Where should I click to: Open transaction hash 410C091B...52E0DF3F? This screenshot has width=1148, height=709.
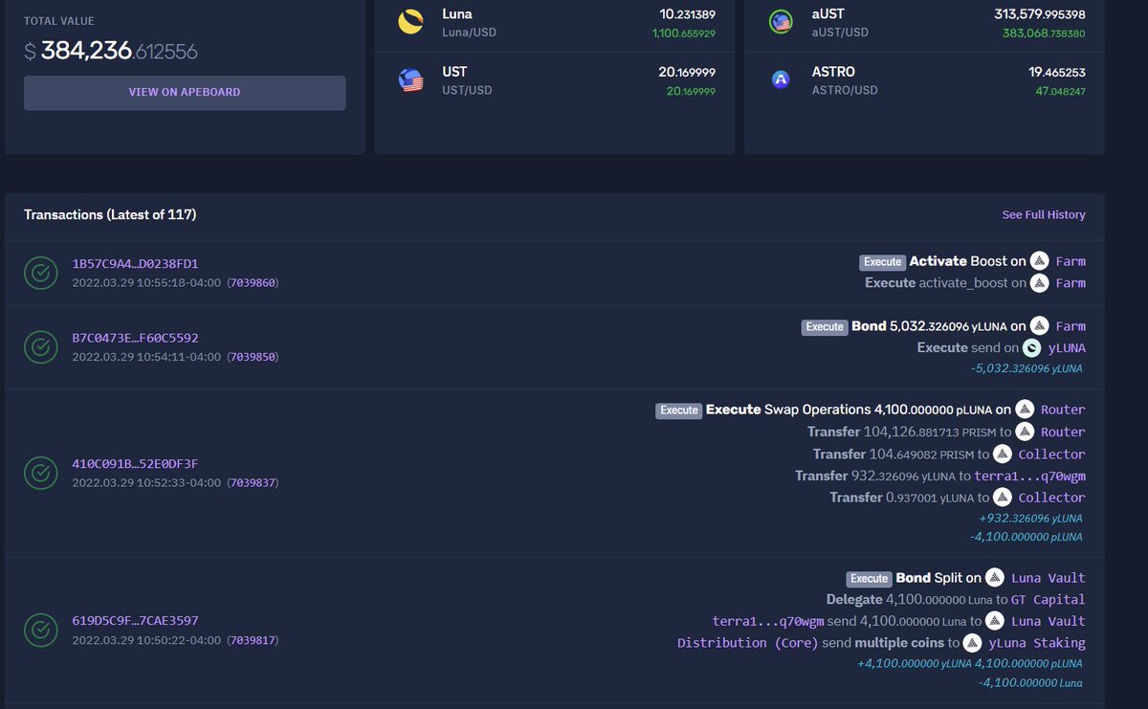click(x=136, y=464)
